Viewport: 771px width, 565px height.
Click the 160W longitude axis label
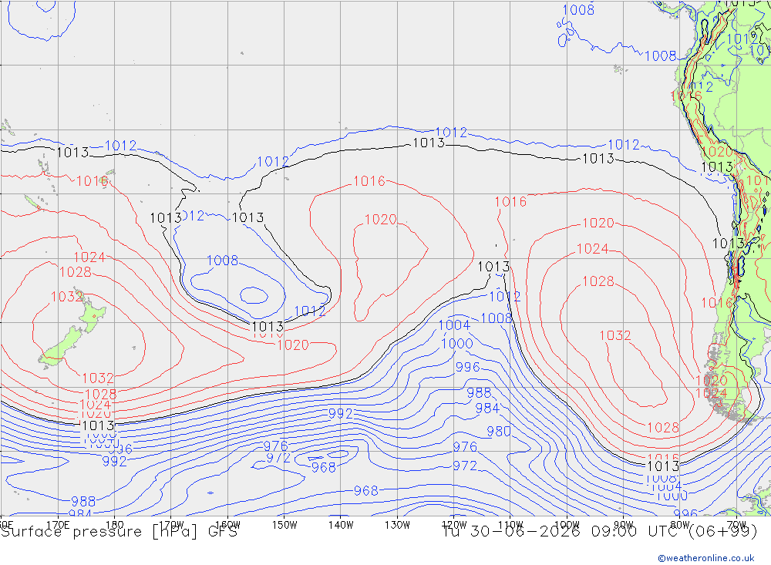tap(227, 525)
